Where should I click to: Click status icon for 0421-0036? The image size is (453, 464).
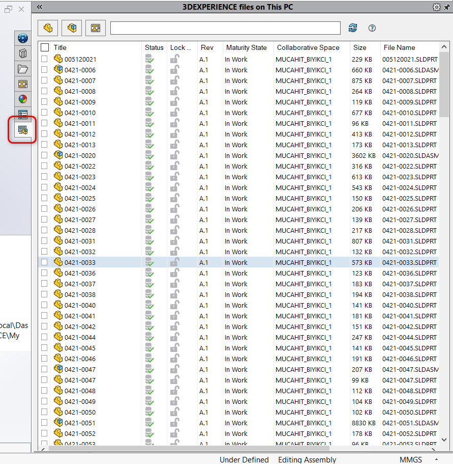(x=149, y=273)
